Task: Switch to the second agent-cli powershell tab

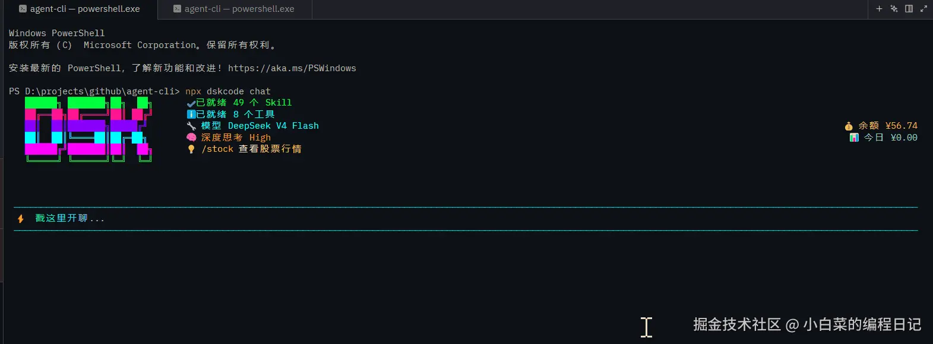Action: (x=234, y=9)
